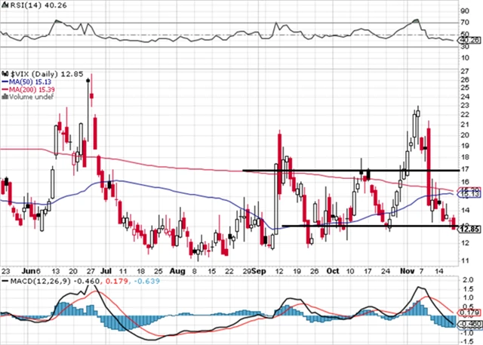483x345 pixels.
Task: Select the Jul label on the date axis
Action: click(106, 268)
